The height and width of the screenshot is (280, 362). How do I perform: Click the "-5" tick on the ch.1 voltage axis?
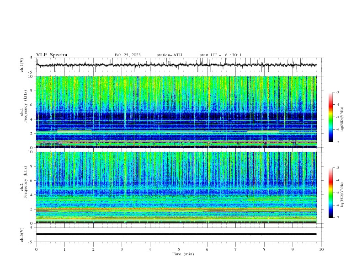pos(31,72)
